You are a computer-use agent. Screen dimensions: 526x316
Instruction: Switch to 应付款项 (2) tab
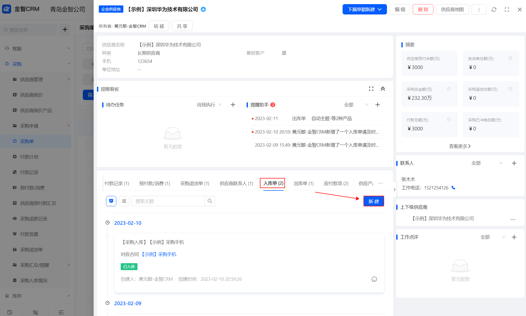[x=336, y=183]
